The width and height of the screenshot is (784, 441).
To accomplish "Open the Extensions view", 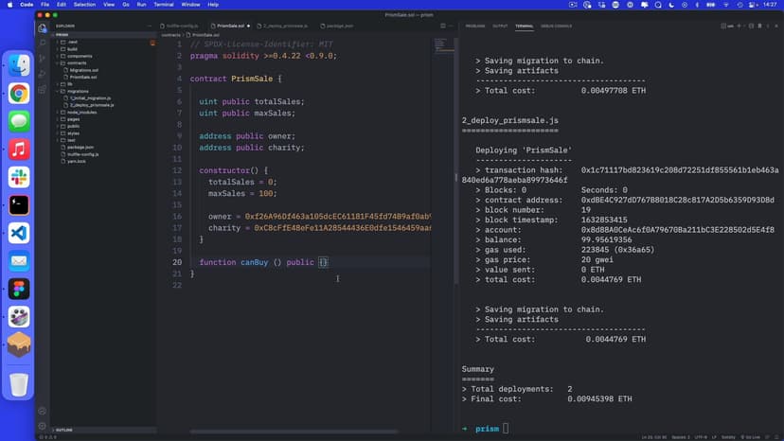I will (43, 88).
